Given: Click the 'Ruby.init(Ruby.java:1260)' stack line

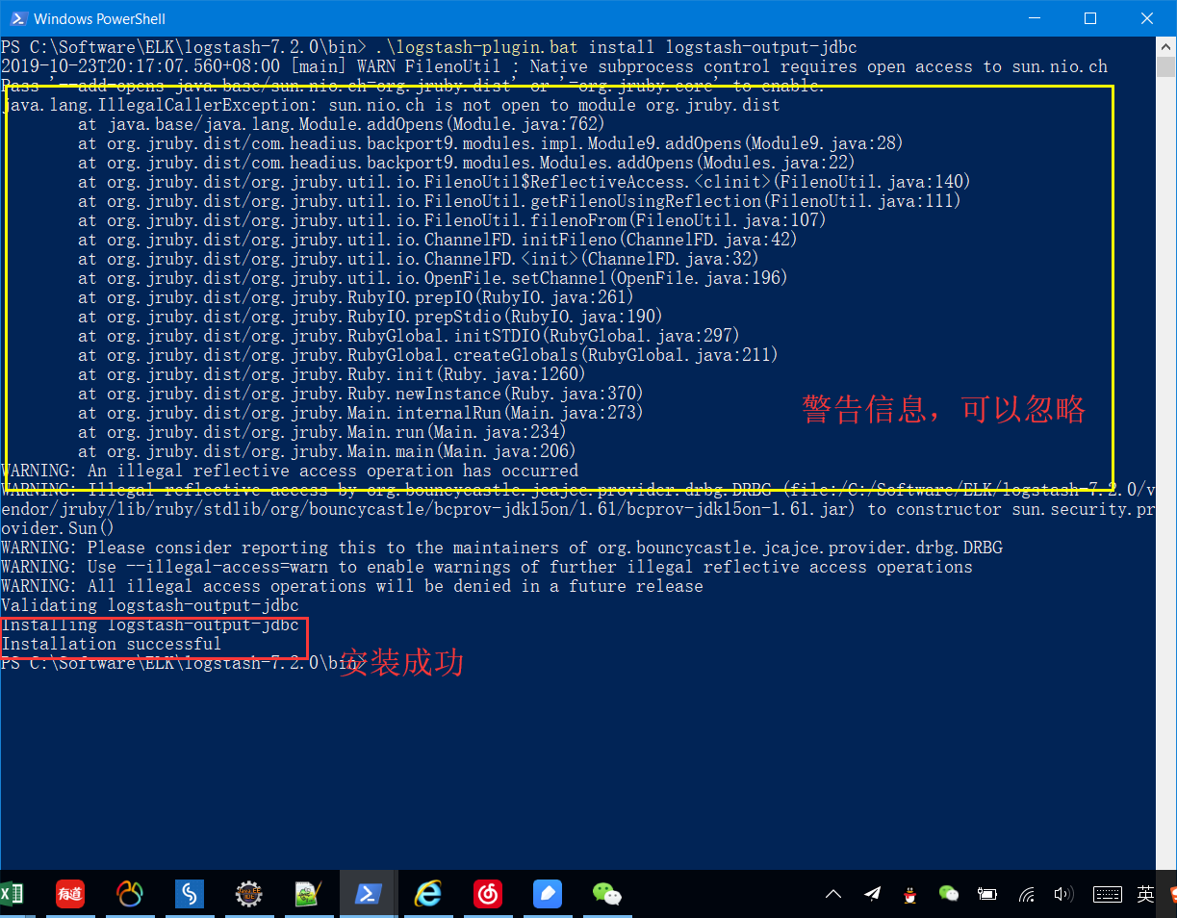Looking at the screenshot, I should click(332, 374).
